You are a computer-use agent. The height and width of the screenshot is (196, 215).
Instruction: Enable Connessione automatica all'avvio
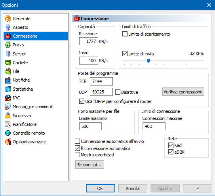[x=77, y=141]
